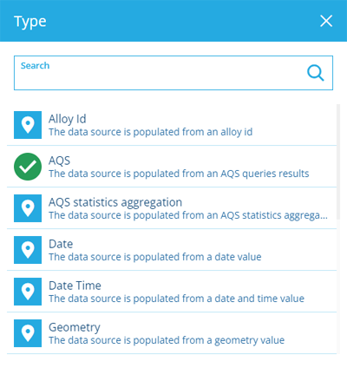Click the Date pin icon
Screen dimensions: 347x368
pyautogui.click(x=28, y=250)
